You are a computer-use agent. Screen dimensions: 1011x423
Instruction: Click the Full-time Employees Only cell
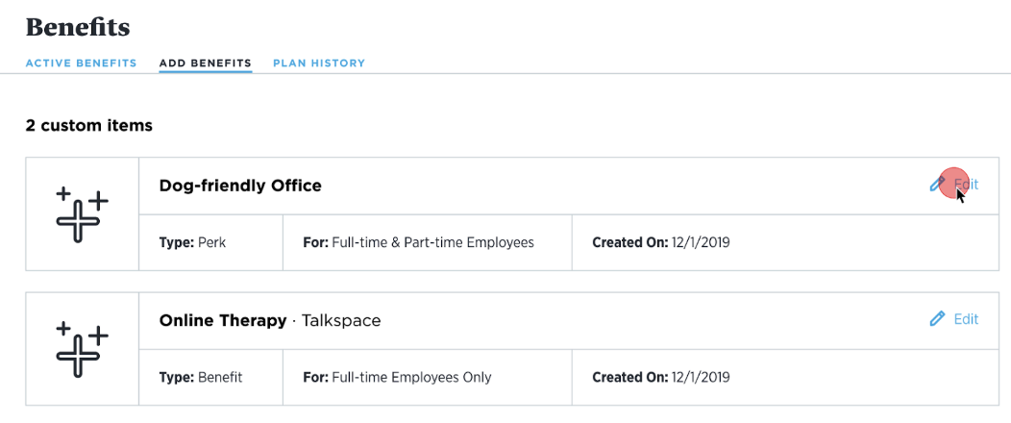pos(427,377)
